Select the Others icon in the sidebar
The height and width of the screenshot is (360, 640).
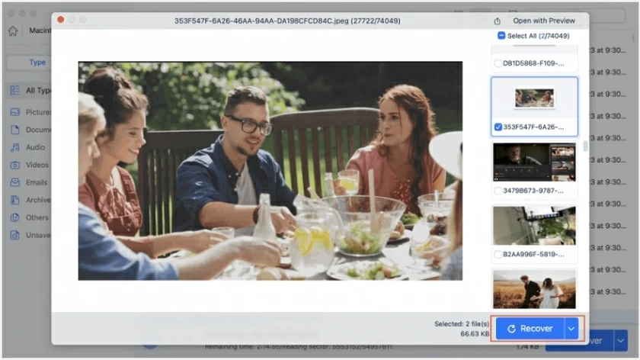click(x=14, y=217)
